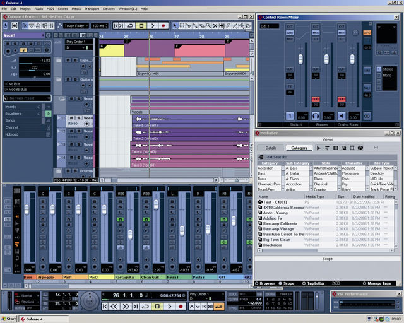Open the Audio menu
This screenshot has width=404, height=323.
click(x=39, y=9)
